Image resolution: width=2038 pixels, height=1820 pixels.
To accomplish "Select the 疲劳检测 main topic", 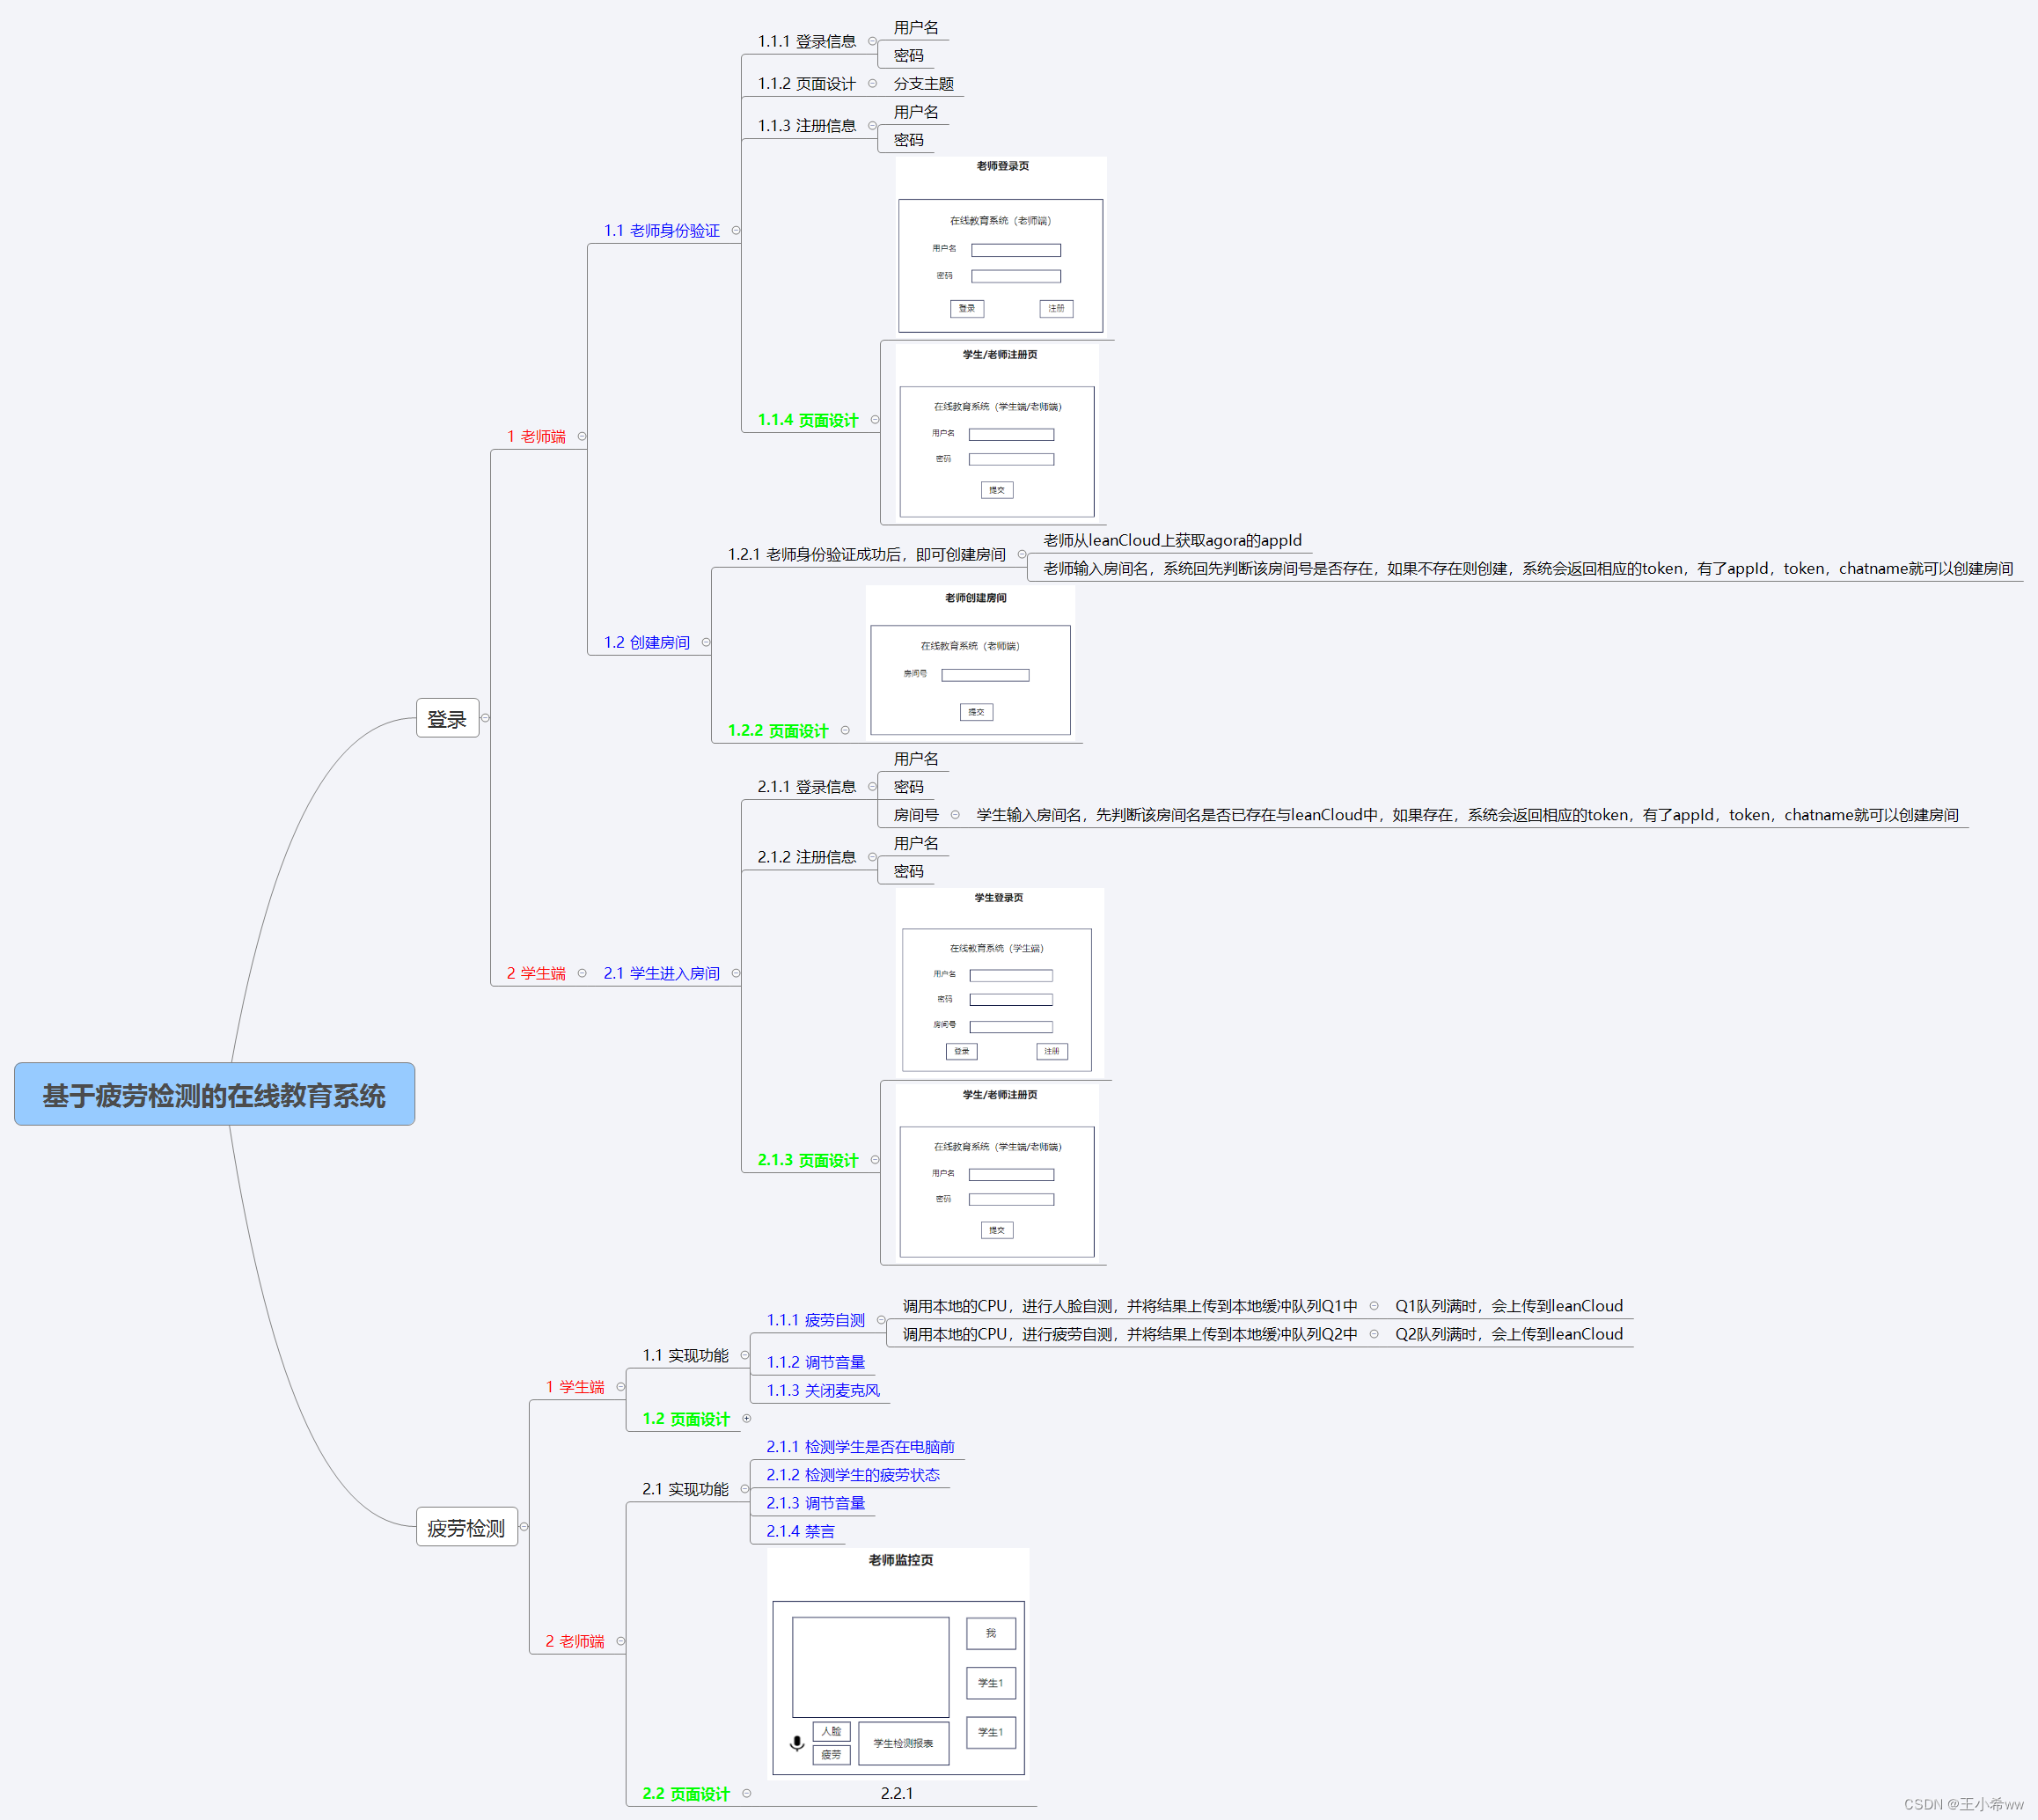I will click(466, 1527).
